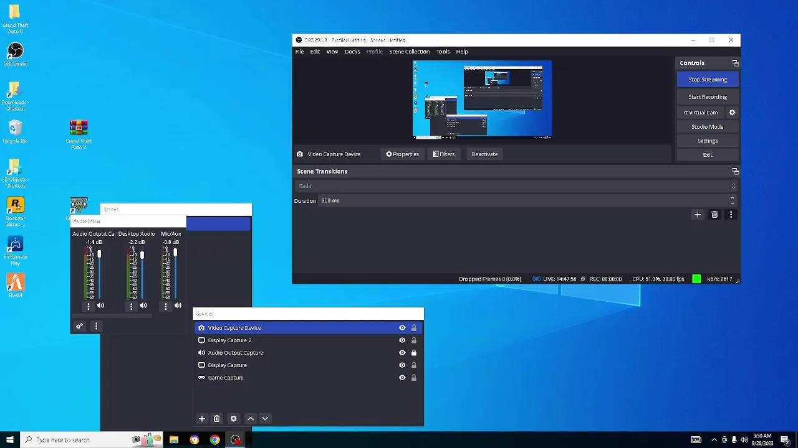Click the Stop Streaming button
Image resolution: width=798 pixels, height=448 pixels.
[x=708, y=80]
